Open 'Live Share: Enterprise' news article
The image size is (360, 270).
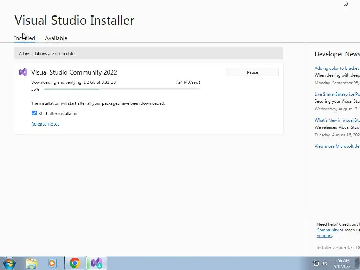click(x=337, y=94)
